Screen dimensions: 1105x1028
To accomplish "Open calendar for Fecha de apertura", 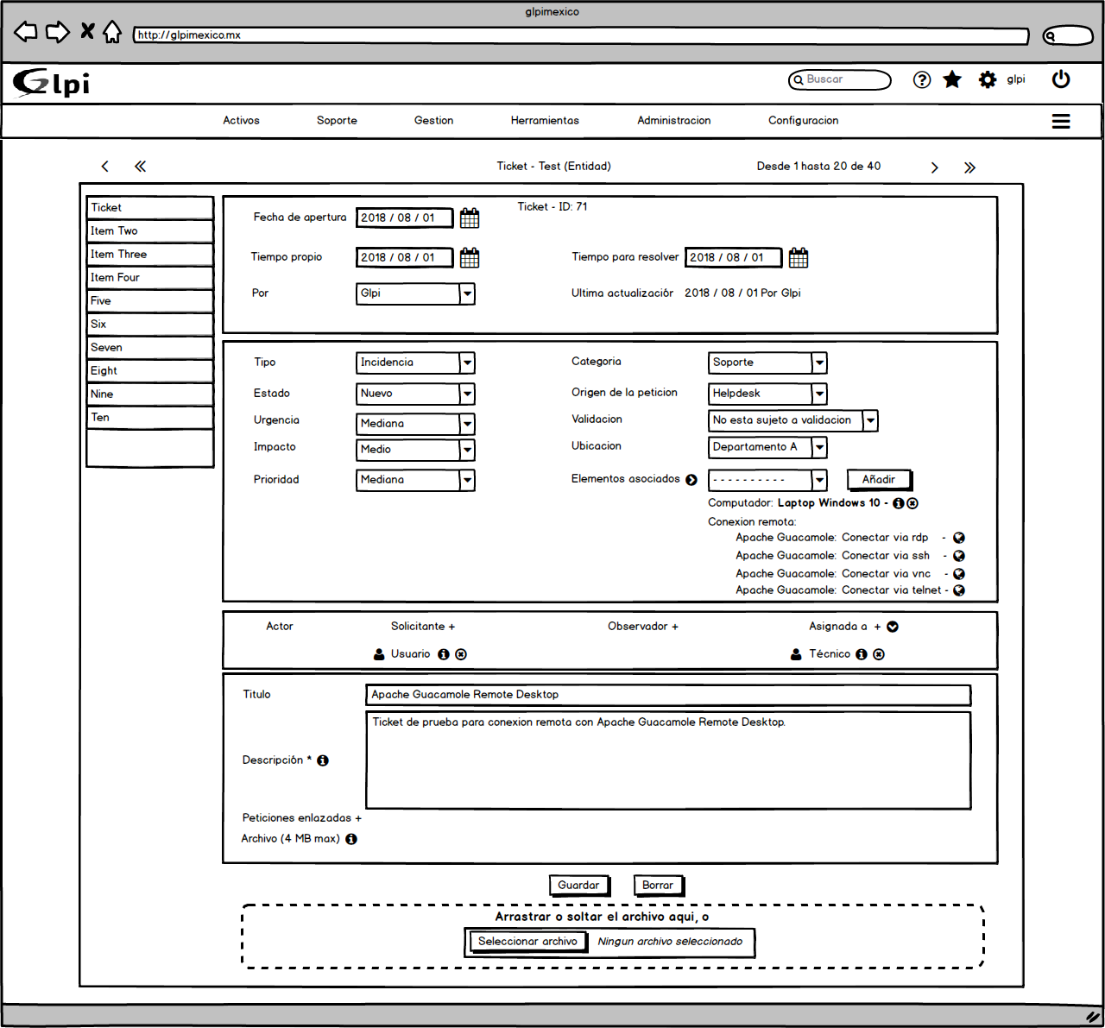I will pos(470,218).
